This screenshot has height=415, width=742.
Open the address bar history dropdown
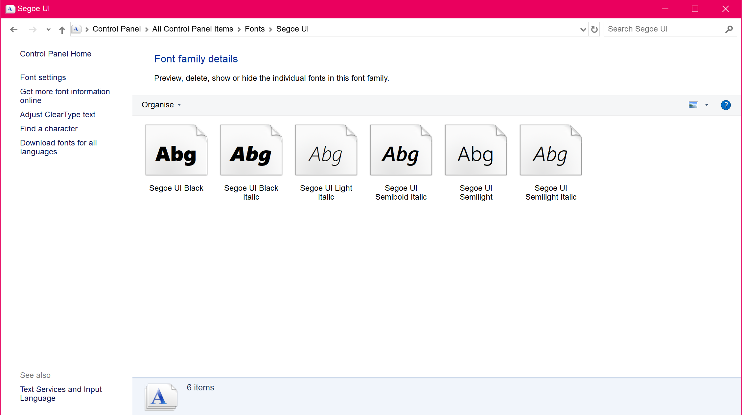[583, 29]
